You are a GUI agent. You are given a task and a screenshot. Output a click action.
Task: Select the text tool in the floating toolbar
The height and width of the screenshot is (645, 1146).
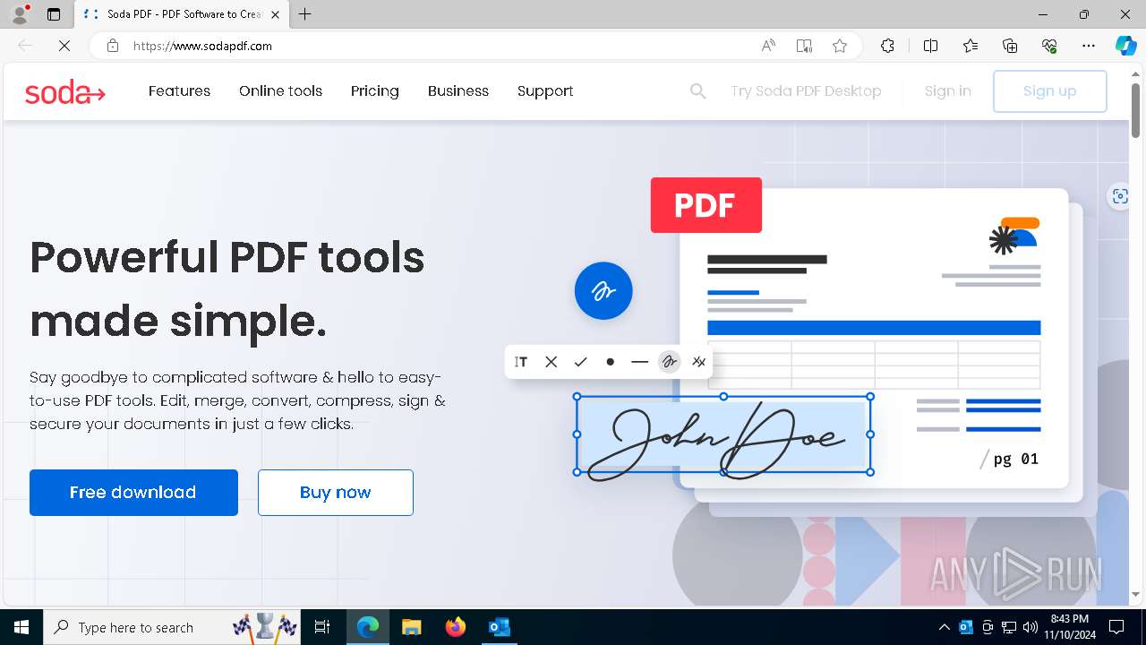pos(521,362)
